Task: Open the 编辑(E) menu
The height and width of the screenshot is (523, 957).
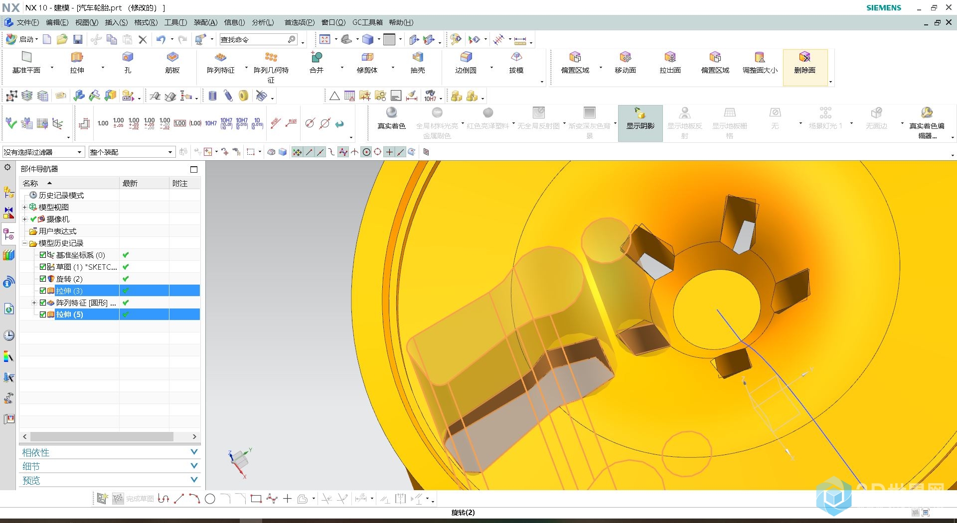Action: point(57,22)
